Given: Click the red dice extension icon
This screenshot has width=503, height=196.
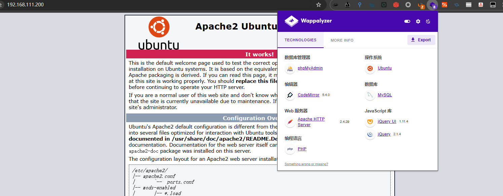Looking at the screenshot, I should (396, 5).
